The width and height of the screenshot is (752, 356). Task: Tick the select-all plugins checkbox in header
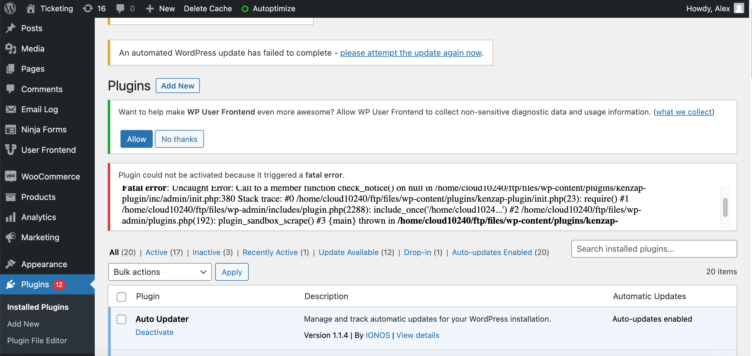click(121, 296)
